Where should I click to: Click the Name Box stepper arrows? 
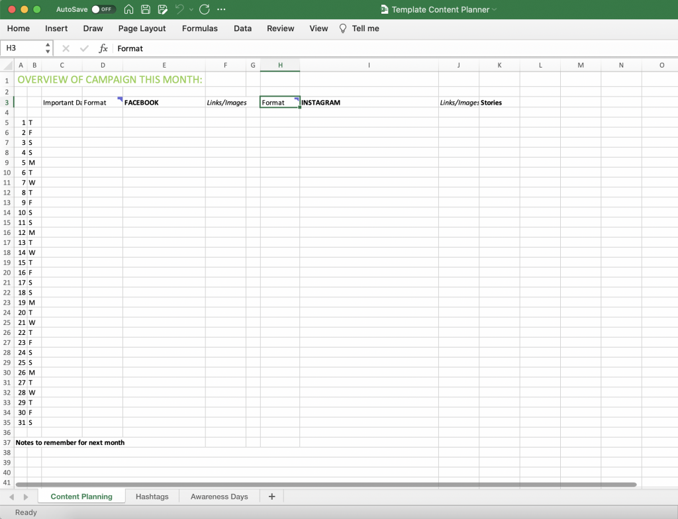(x=48, y=48)
